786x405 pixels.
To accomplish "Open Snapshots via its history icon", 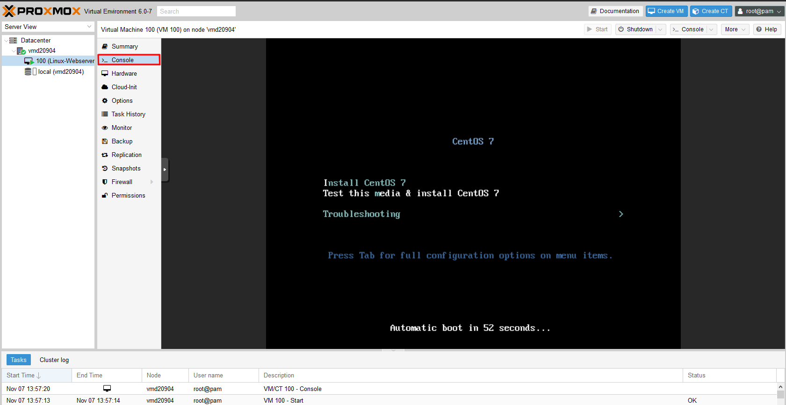I will [x=105, y=168].
